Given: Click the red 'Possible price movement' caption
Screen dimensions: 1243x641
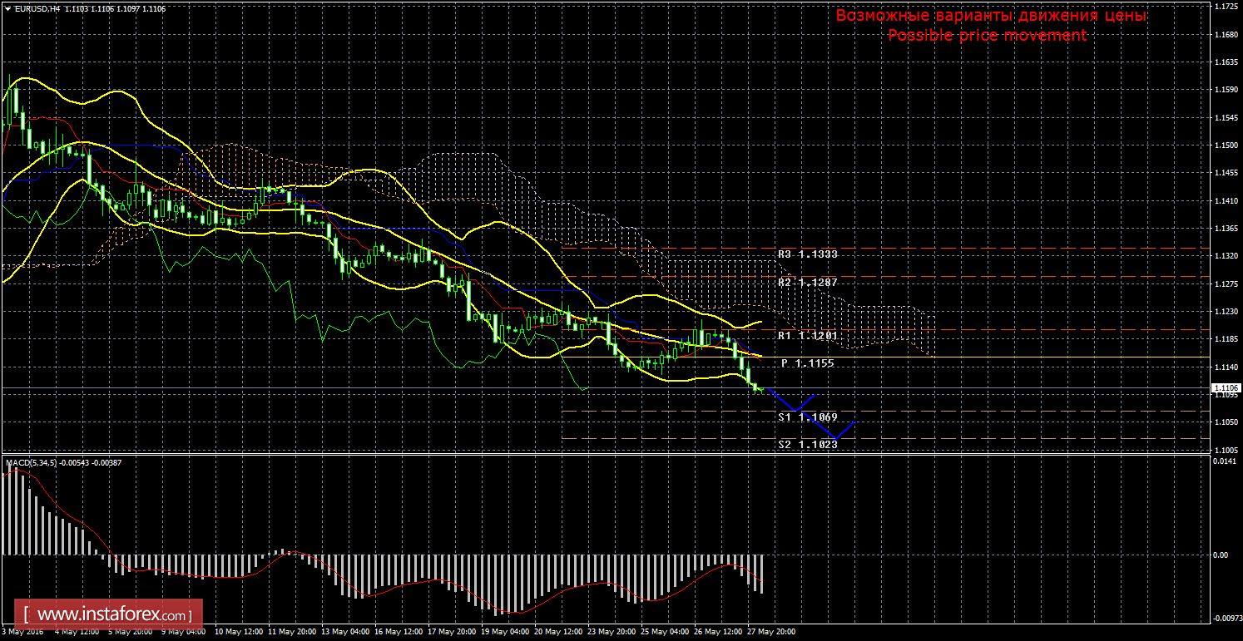Looking at the screenshot, I should point(987,35).
